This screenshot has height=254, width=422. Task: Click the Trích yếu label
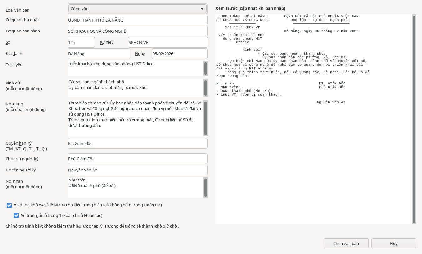14,65
